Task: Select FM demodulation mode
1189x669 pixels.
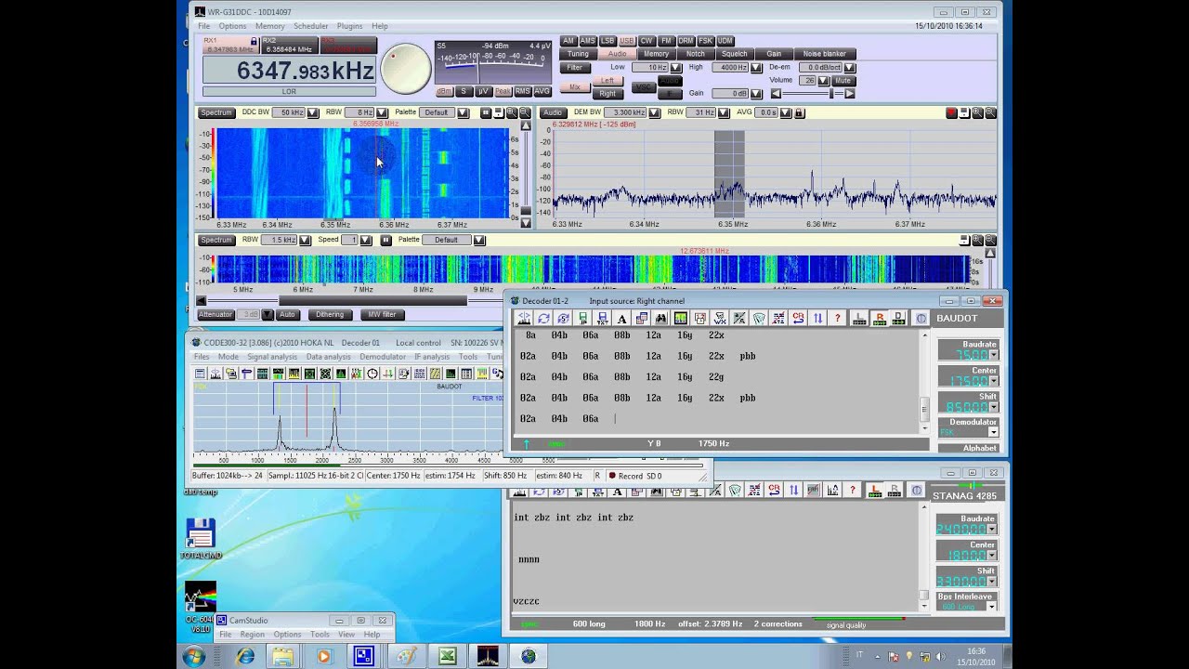Action: (666, 41)
